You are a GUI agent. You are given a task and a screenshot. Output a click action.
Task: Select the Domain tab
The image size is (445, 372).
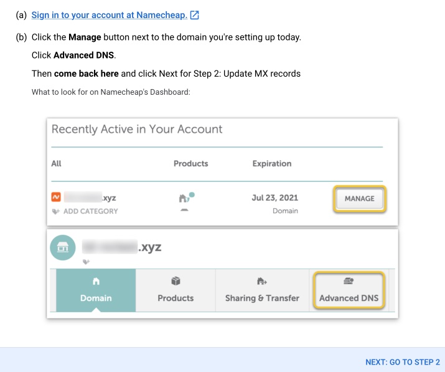pyautogui.click(x=96, y=290)
